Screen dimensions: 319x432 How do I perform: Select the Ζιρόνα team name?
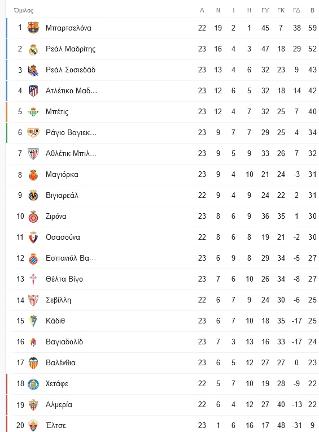(56, 216)
